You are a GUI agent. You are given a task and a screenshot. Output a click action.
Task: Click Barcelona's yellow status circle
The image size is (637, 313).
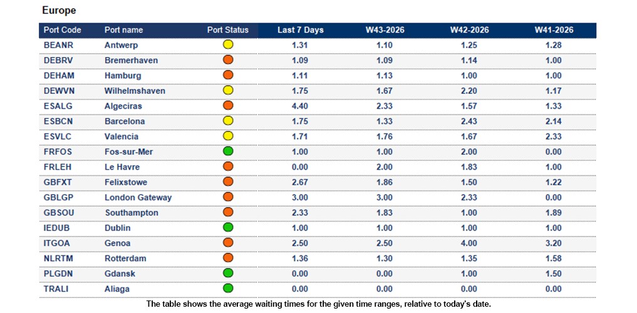click(x=228, y=121)
